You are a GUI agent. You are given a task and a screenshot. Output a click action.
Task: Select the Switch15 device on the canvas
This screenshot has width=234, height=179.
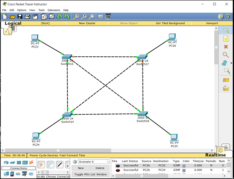pos(67,57)
